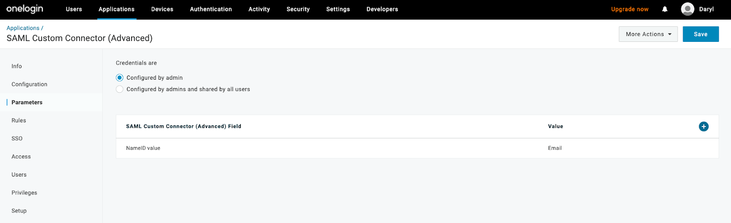731x223 pixels.
Task: Select the Configured by admin radio button
Action: (x=120, y=78)
